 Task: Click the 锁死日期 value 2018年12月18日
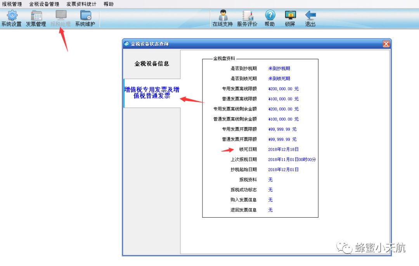(x=284, y=149)
